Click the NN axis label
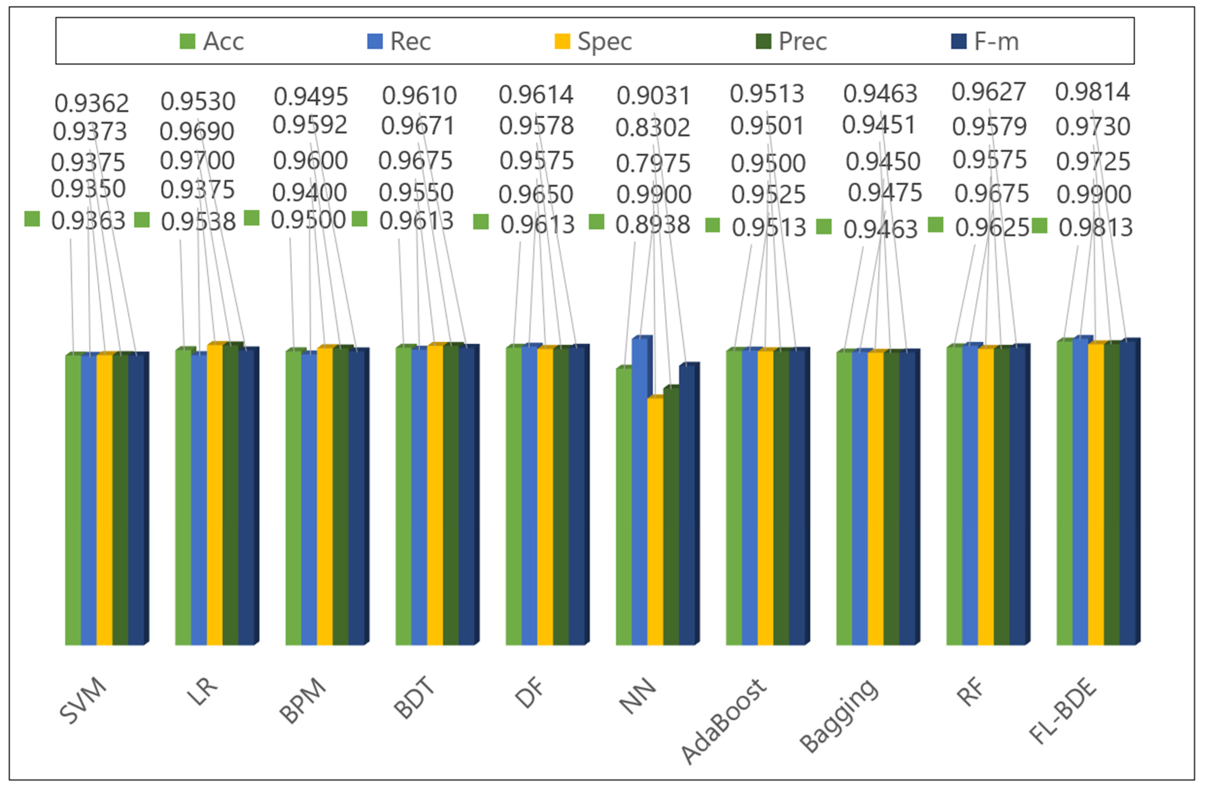This screenshot has height=792, width=1209. coord(638,696)
